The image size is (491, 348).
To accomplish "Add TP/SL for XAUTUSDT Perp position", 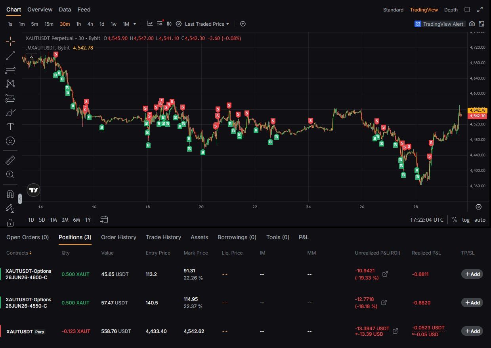I will 472,331.
